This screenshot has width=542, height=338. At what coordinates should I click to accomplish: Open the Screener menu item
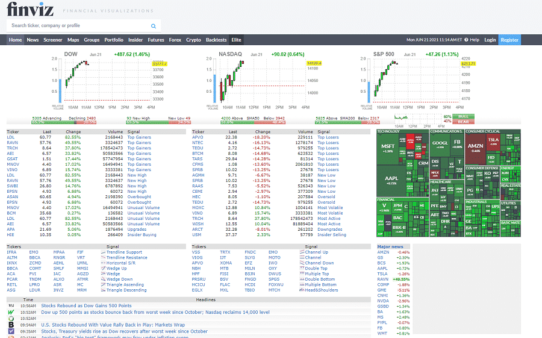point(52,40)
